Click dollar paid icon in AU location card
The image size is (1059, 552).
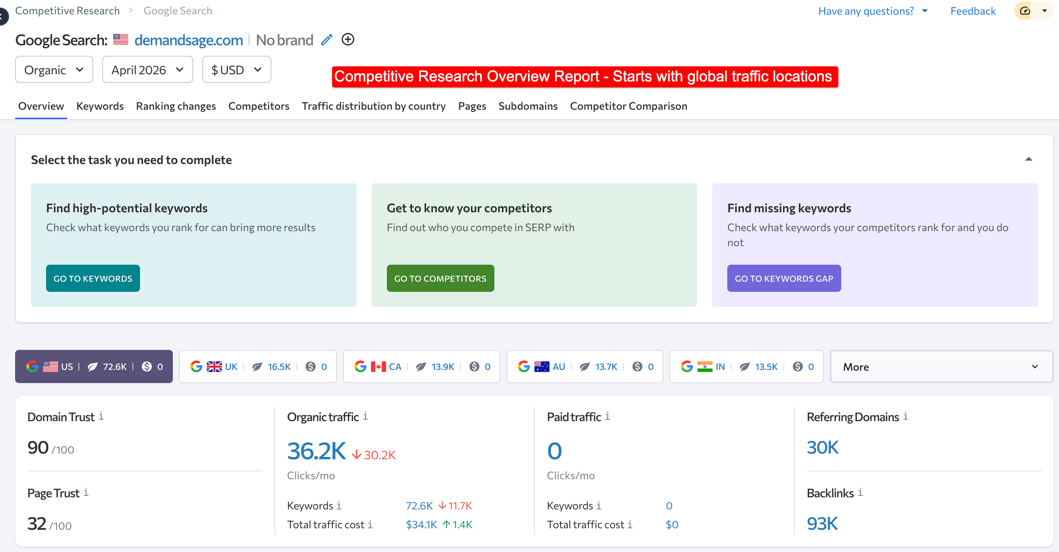637,366
